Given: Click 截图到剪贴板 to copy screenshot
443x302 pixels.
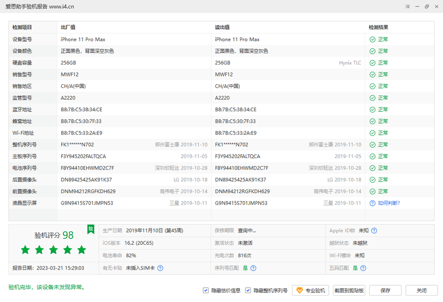Looking at the screenshot, I should pos(349,291).
